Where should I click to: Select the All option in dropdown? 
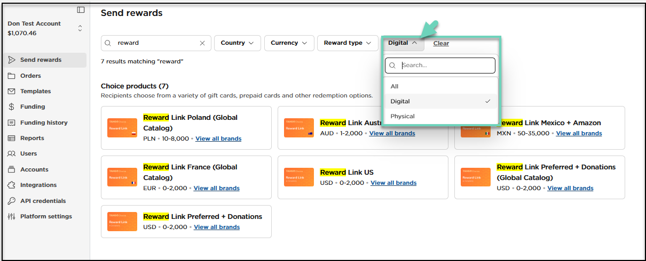(395, 86)
